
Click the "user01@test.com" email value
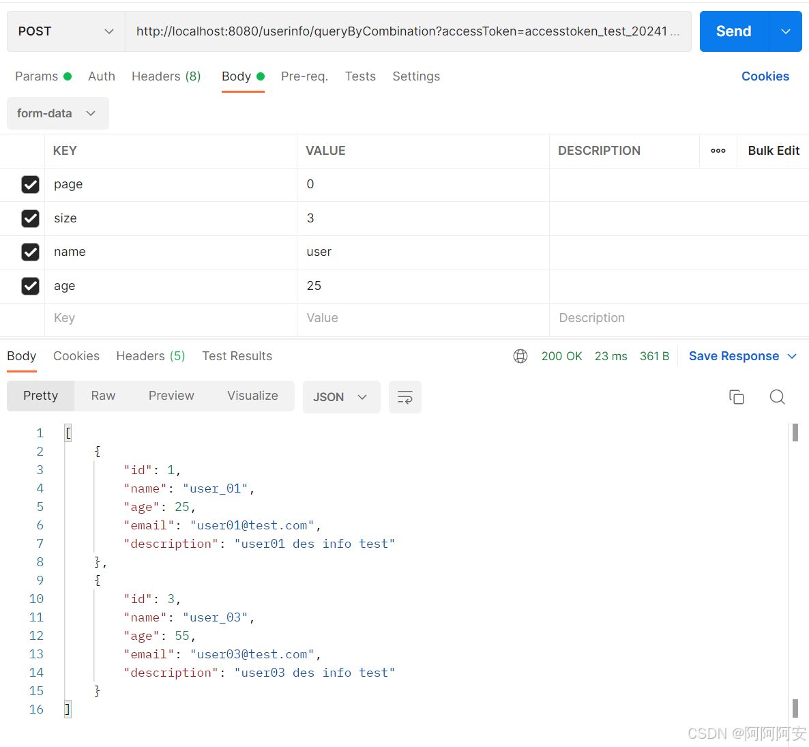[x=252, y=525]
